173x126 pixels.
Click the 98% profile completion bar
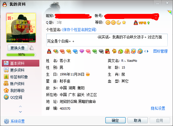pos(21,55)
